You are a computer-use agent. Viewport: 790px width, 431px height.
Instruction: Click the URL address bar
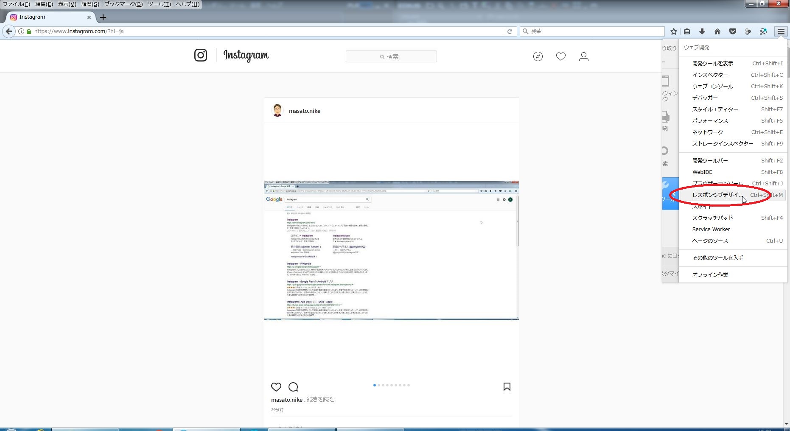[267, 31]
